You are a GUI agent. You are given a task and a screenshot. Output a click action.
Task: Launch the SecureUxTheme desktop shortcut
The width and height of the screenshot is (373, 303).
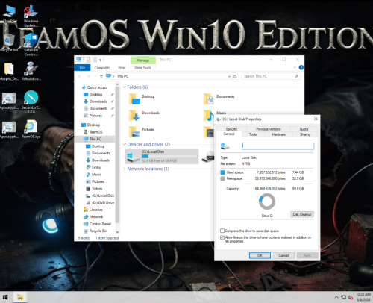pyautogui.click(x=31, y=101)
